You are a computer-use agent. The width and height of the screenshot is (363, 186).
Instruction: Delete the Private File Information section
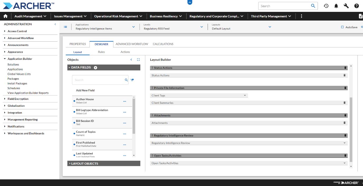click(345, 88)
